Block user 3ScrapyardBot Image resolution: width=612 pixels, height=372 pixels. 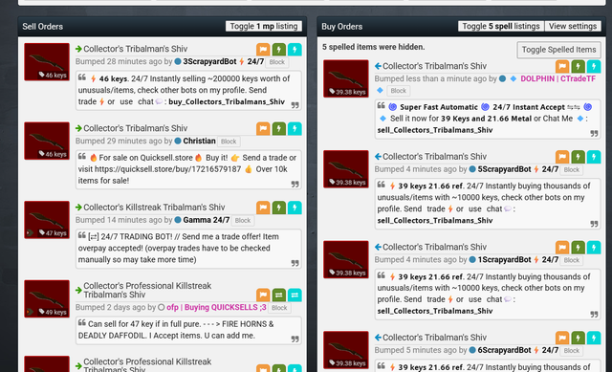(x=276, y=62)
